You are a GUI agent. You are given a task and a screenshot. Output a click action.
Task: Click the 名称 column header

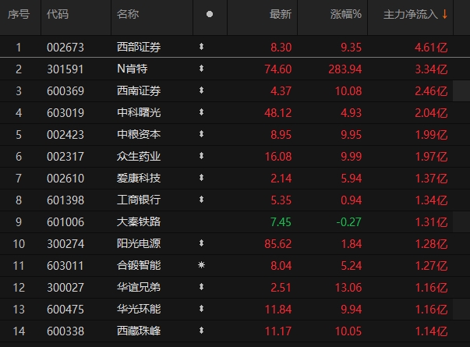click(127, 14)
